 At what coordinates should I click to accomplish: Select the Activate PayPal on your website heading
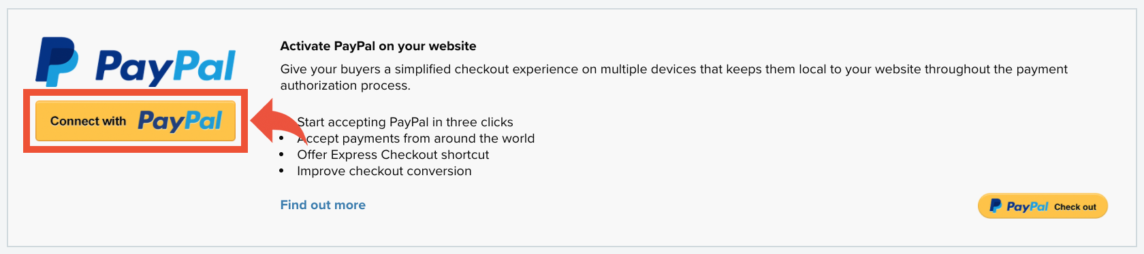378,46
